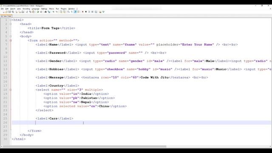Select the open html file tab
272x153 pixels.
pos(6,16)
